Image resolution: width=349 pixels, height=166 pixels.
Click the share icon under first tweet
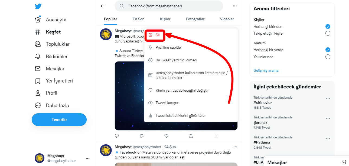(x=191, y=136)
